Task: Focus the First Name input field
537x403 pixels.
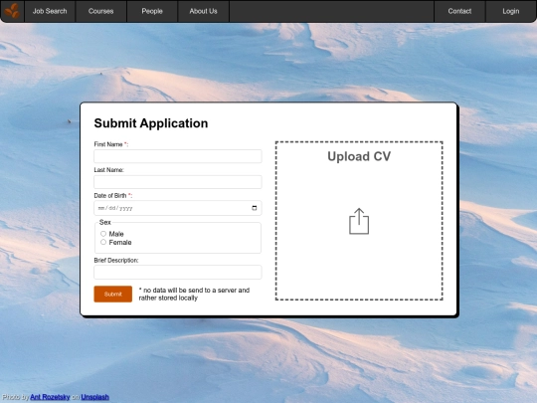Action: (x=178, y=156)
